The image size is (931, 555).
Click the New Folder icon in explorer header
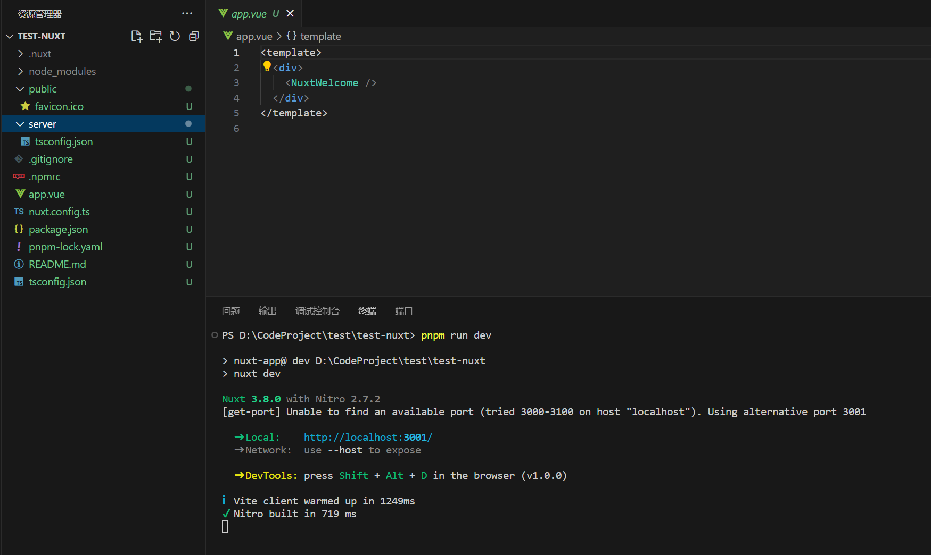tap(156, 36)
